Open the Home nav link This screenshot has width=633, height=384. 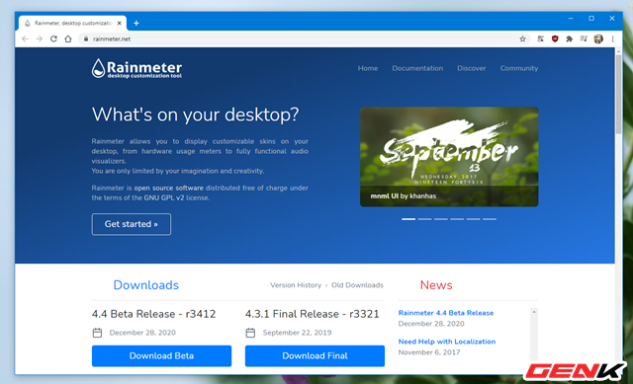(x=367, y=68)
